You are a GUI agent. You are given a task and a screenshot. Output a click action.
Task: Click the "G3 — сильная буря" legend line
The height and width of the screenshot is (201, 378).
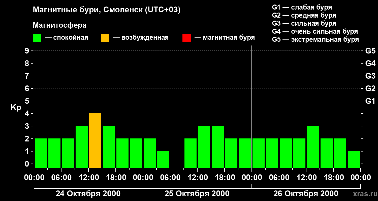click(x=304, y=23)
